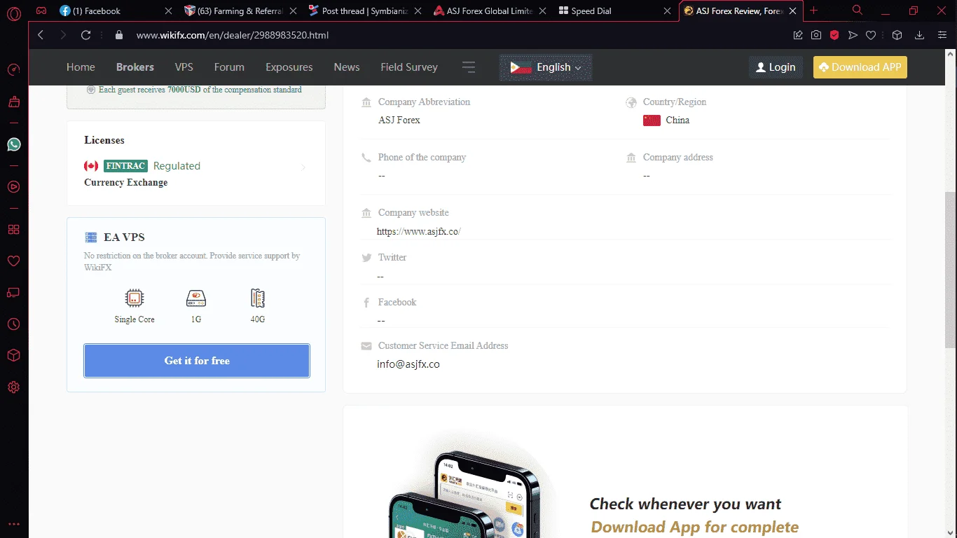This screenshot has width=957, height=538.
Task: Open the Home nav item
Action: point(81,67)
